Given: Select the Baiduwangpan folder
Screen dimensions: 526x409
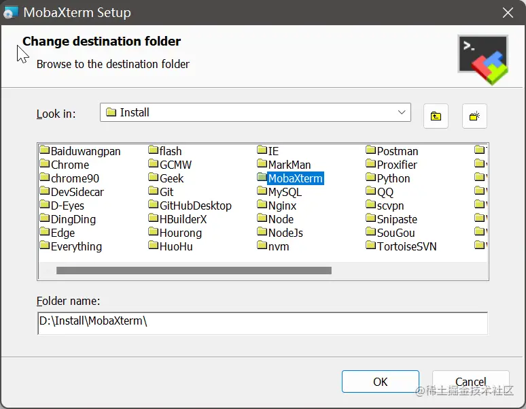Looking at the screenshot, I should click(x=80, y=151).
